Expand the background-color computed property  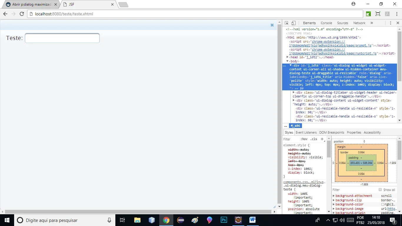pos(334,204)
